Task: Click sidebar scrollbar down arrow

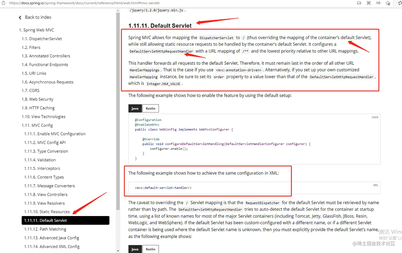Action: (118, 251)
